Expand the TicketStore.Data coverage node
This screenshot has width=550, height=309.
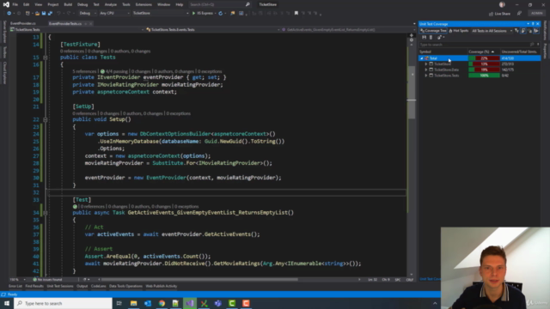tap(426, 70)
